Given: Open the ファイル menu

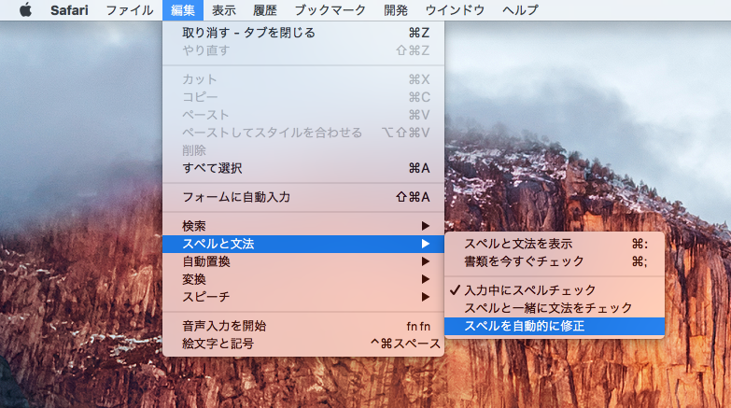Looking at the screenshot, I should [129, 9].
